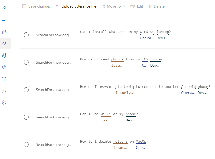Click the labeled word 'photos' in second utterance
This screenshot has height=159, width=215.
pyautogui.click(x=117, y=59)
